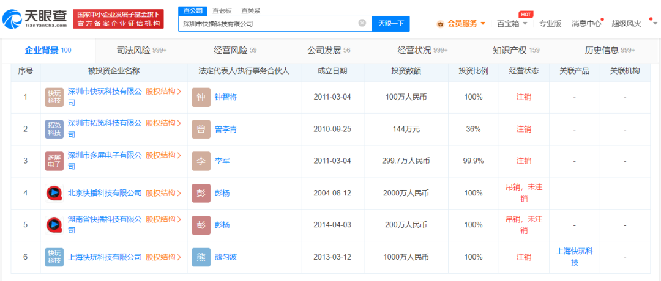Expand 股权结构 for 深圳市快玩科技
This screenshot has width=661, height=281.
tap(163, 91)
